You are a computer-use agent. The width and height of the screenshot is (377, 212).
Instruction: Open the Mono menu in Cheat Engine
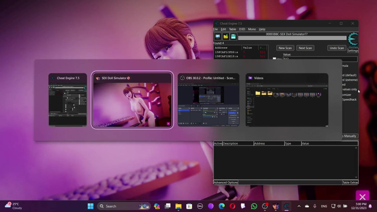click(x=252, y=29)
